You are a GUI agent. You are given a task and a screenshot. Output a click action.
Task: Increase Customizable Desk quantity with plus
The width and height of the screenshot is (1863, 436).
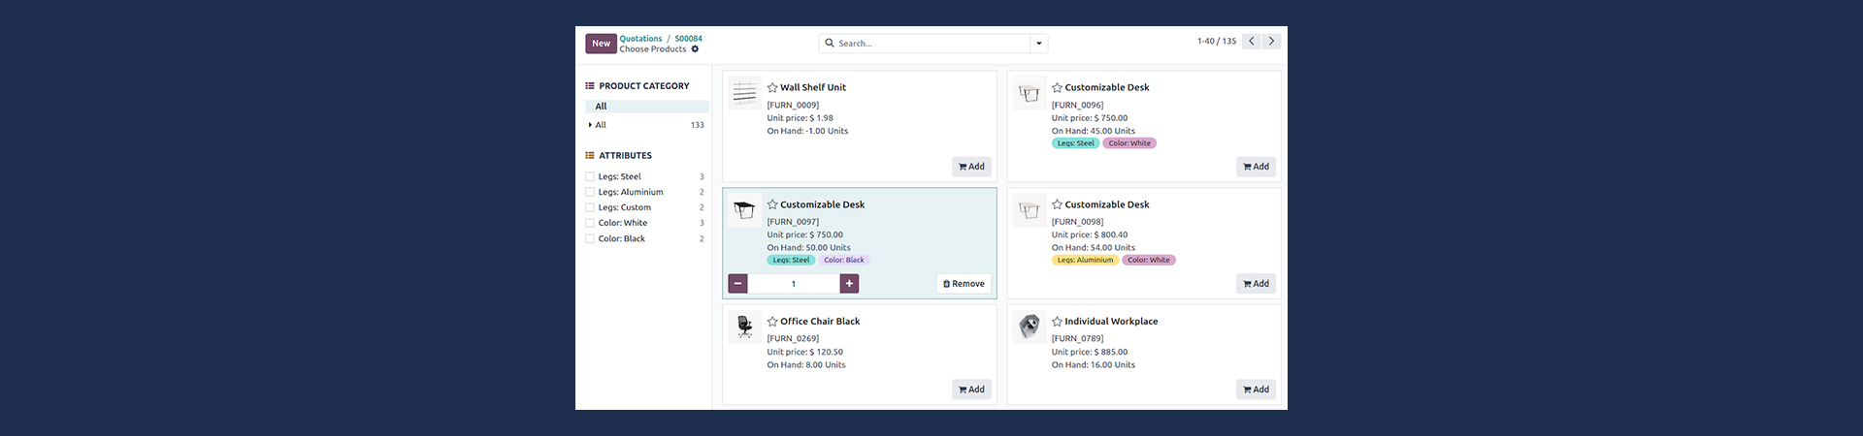tap(849, 284)
